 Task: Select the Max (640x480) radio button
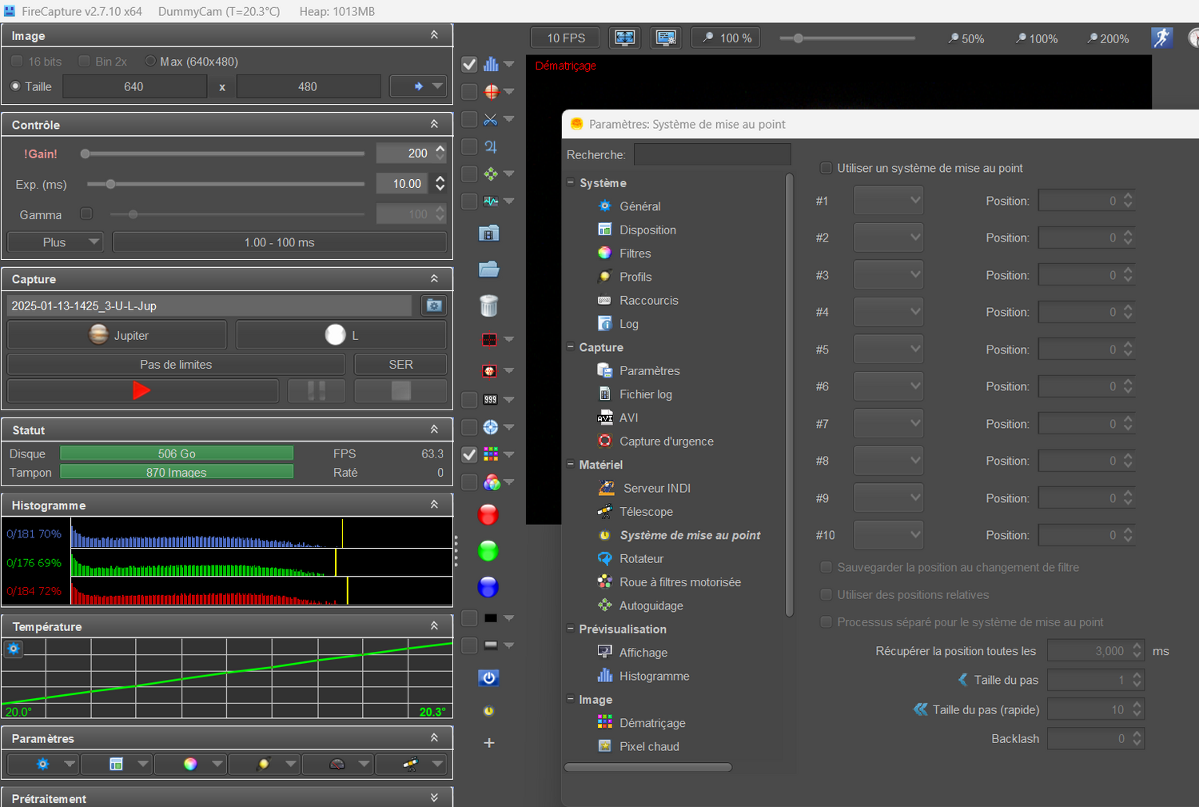tap(150, 61)
